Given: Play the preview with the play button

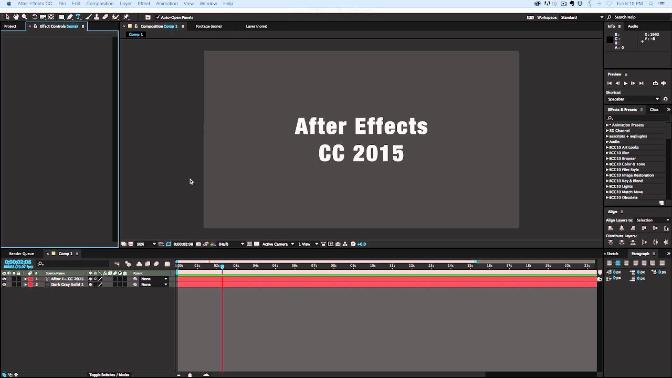Looking at the screenshot, I should pos(625,83).
